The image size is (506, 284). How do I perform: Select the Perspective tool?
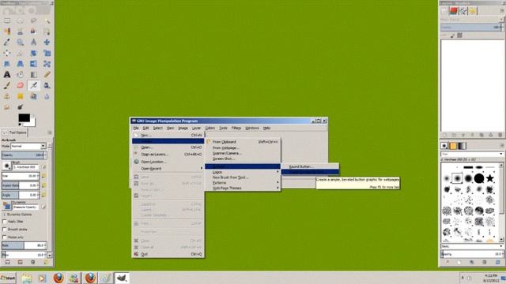20,64
